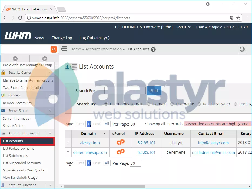This screenshot has width=252, height=189.
Task: Focus the sidebar search box
Action: (26, 49)
